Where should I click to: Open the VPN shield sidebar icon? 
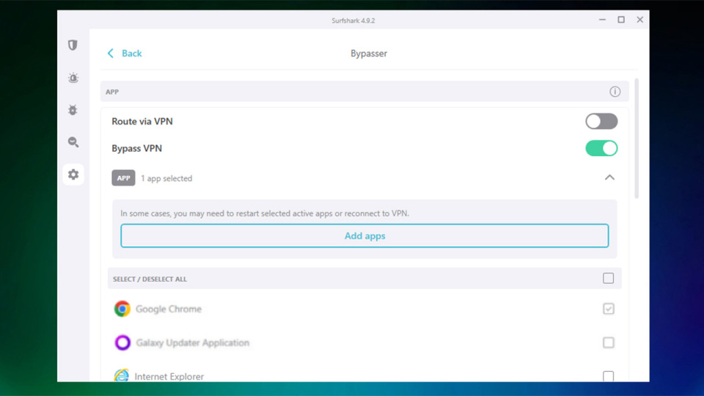[73, 45]
